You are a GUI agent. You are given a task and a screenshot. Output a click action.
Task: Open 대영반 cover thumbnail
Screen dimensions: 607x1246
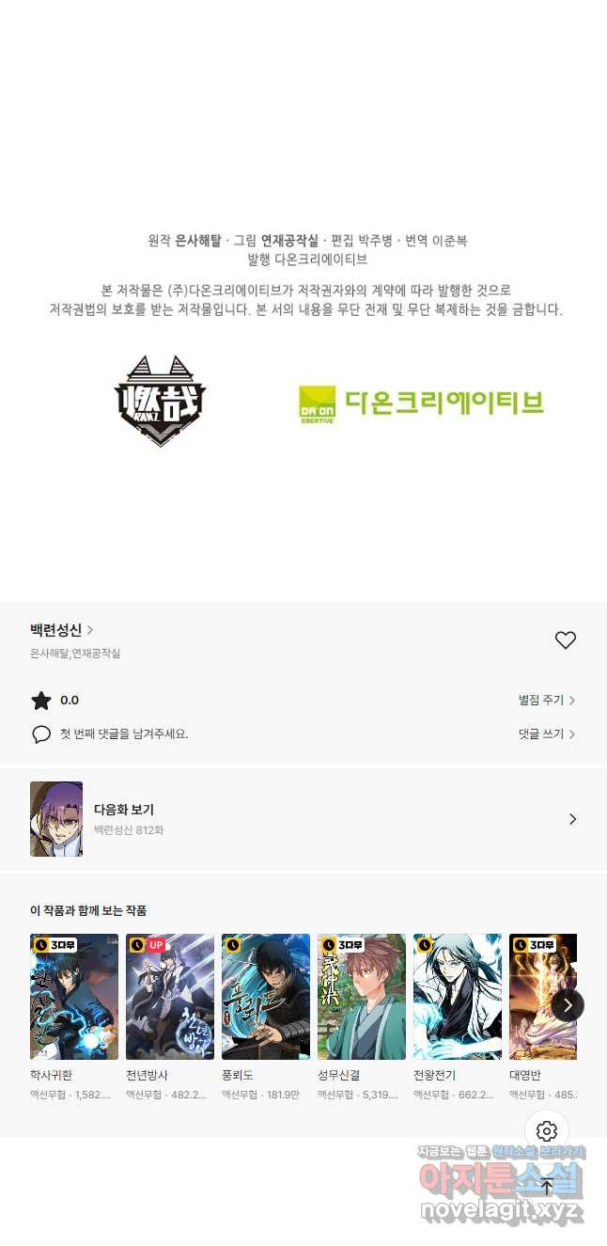click(543, 997)
